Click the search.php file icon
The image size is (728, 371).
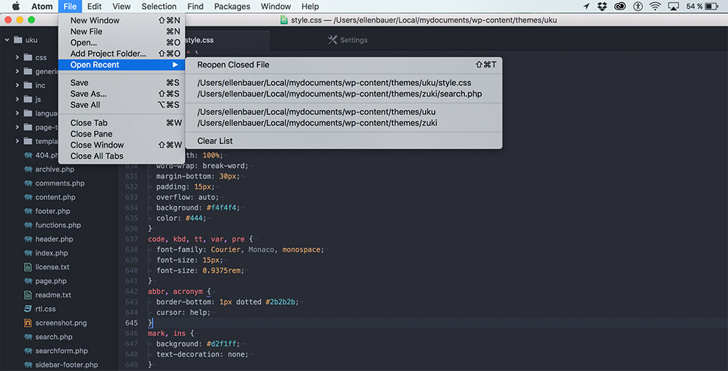pos(28,337)
